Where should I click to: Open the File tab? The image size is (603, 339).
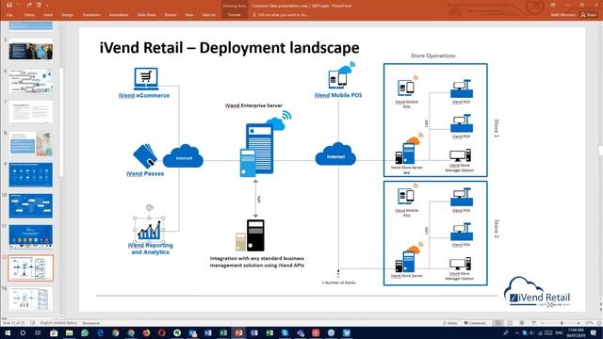[x=9, y=15]
